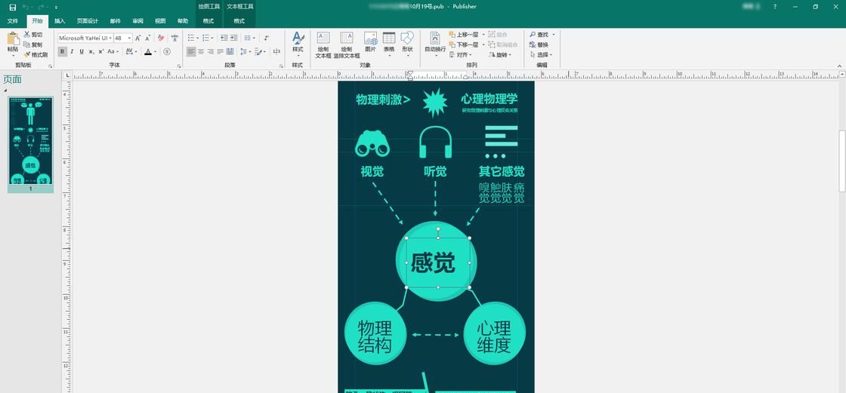The width and height of the screenshot is (846, 393).
Task: Open the Change Case (Aa) dropdown
Action: click(113, 52)
